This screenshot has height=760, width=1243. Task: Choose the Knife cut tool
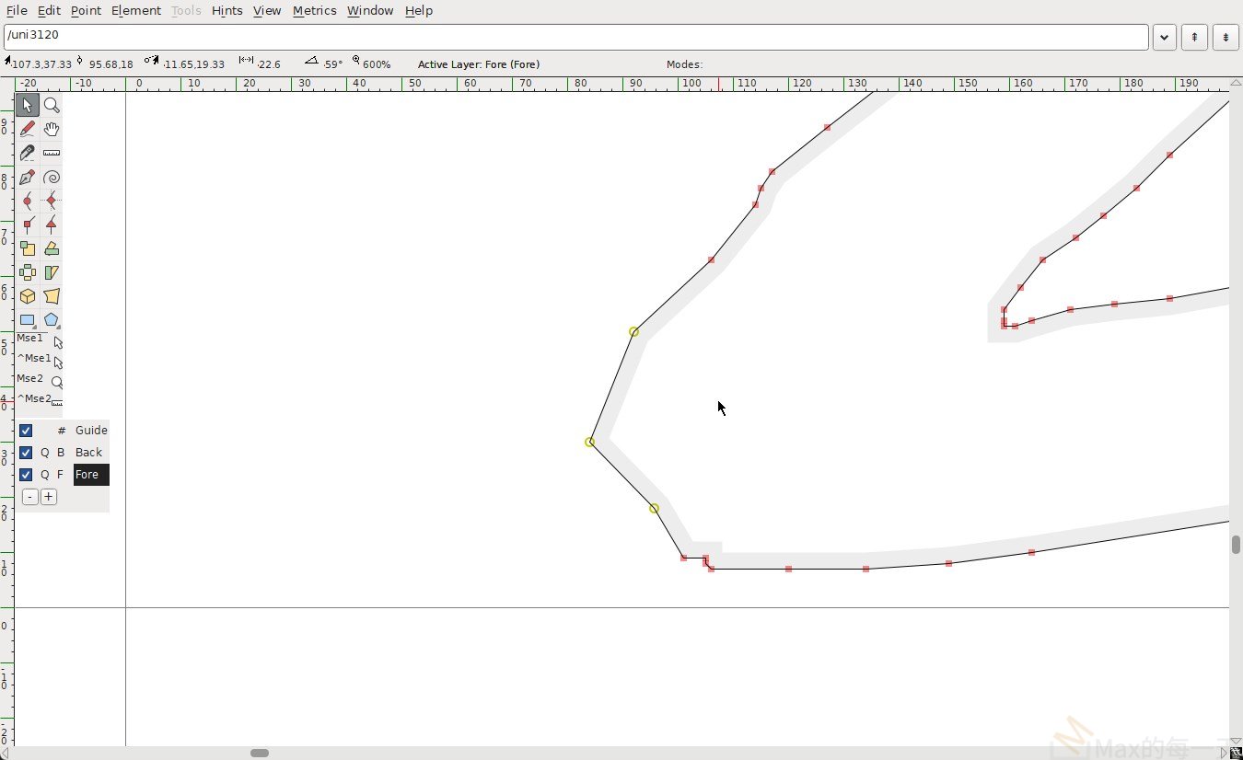tap(27, 153)
